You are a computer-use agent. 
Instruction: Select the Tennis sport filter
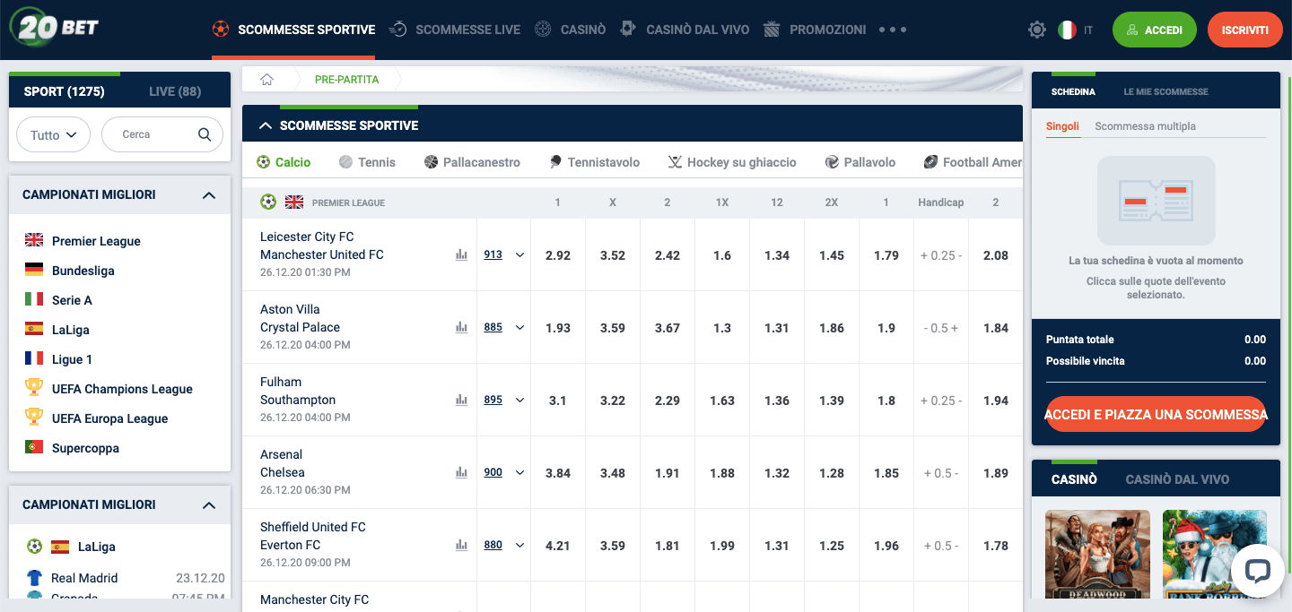tap(367, 162)
